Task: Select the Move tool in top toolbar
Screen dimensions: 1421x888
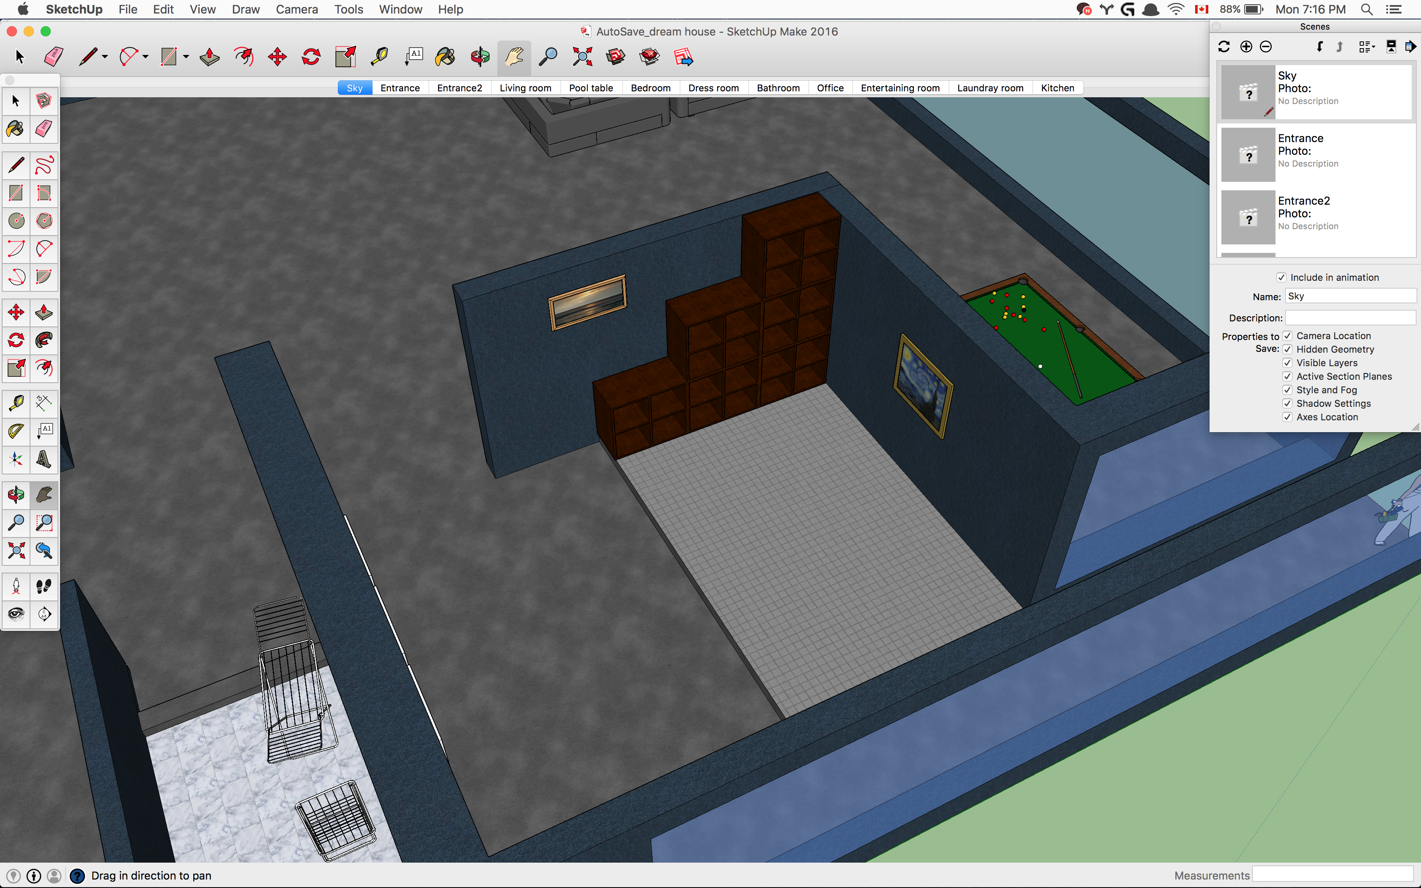Action: tap(277, 57)
